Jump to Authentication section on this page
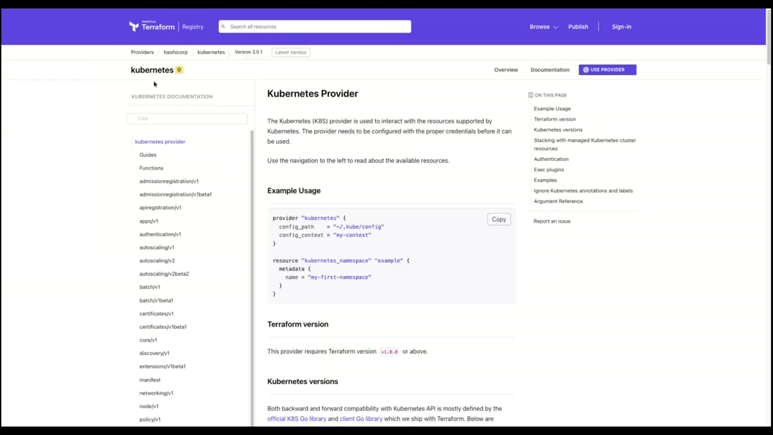 point(551,159)
